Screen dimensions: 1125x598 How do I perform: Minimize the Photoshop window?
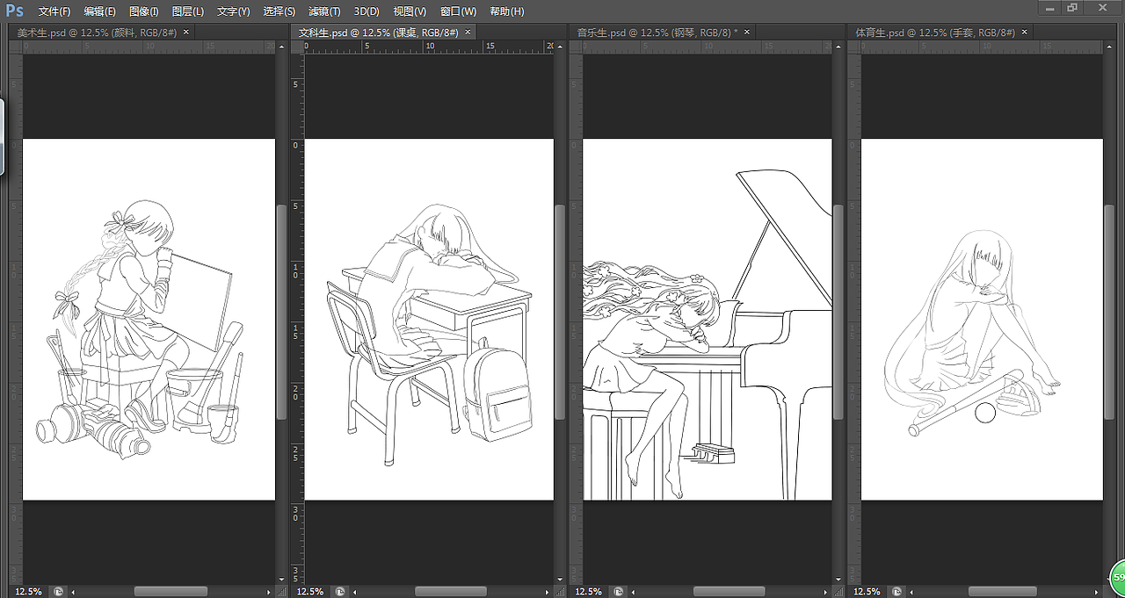pyautogui.click(x=1050, y=7)
